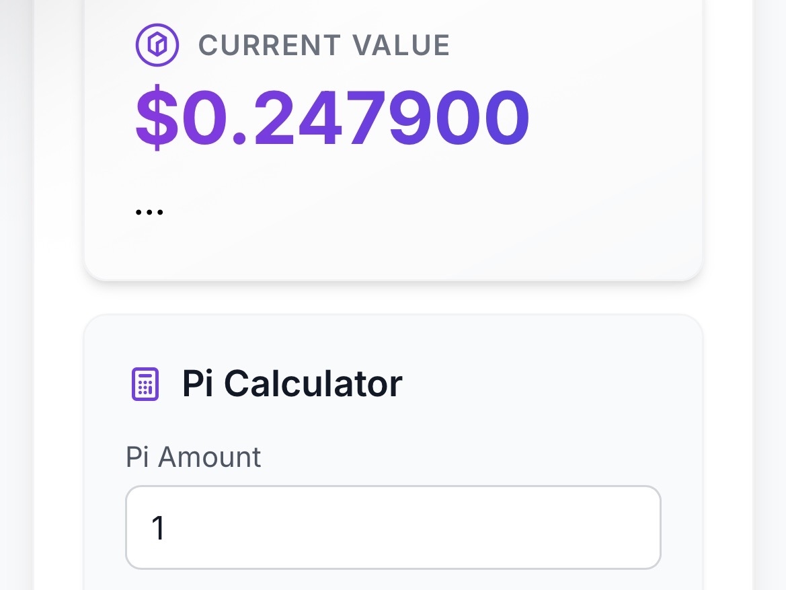
Task: Click the gray margin at the left edge
Action: 16,296
